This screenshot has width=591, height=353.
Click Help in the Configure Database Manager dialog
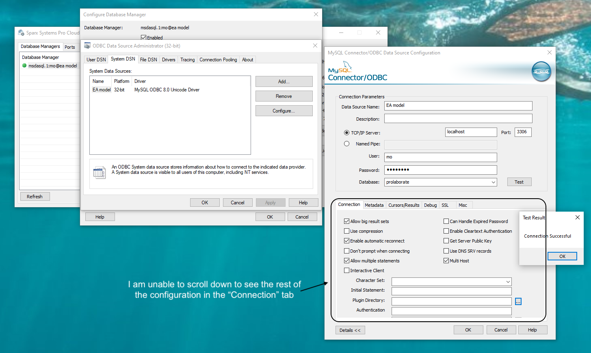[100, 217]
